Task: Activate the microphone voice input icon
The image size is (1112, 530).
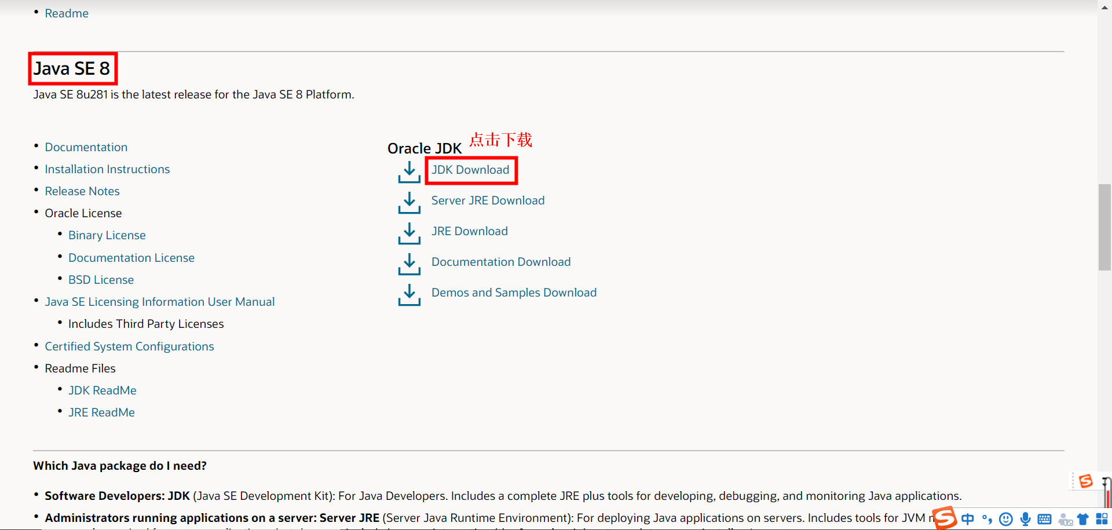Action: coord(1025,519)
